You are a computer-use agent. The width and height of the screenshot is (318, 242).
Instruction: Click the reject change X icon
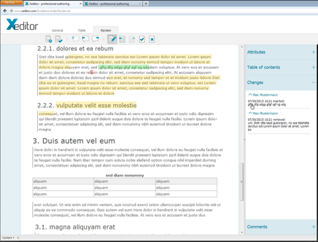(152, 39)
